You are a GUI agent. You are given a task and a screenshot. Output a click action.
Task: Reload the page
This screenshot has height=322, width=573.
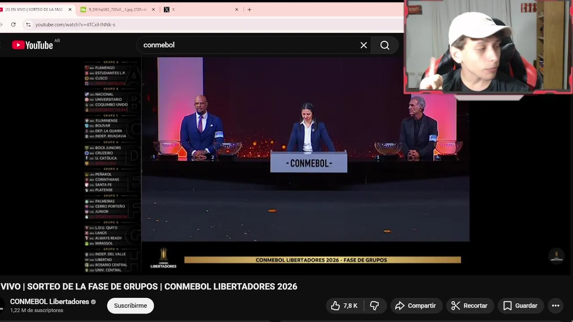click(x=13, y=25)
